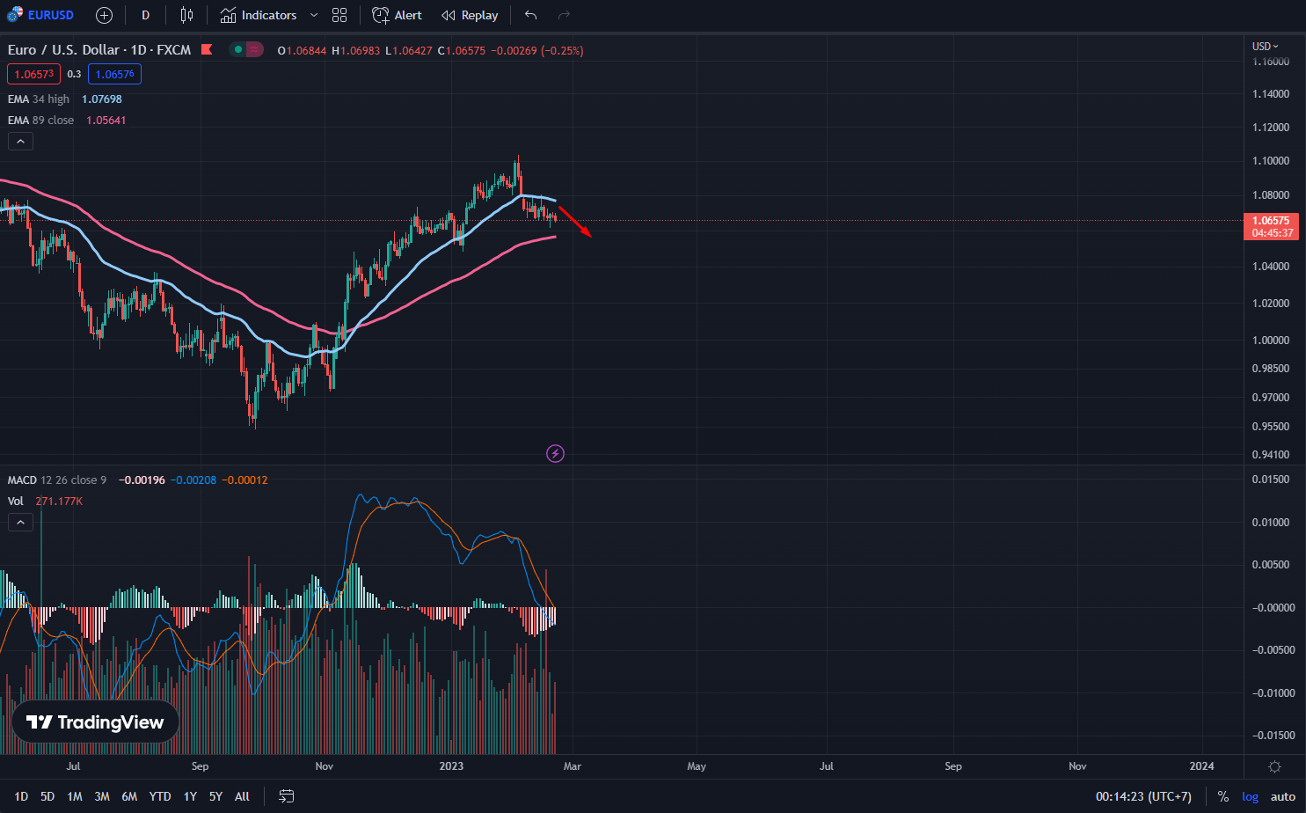The image size is (1306, 813).
Task: Open the candlestick chart style selector
Action: (186, 15)
